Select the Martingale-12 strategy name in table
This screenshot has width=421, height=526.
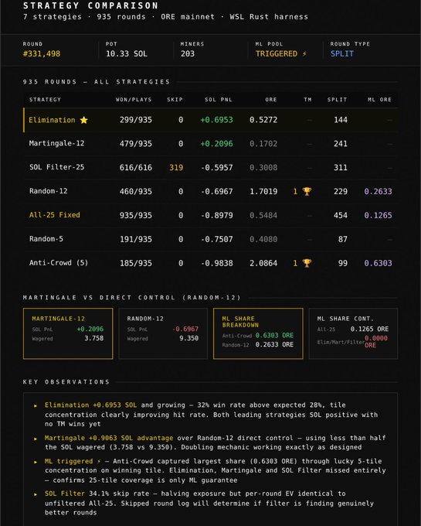click(56, 144)
